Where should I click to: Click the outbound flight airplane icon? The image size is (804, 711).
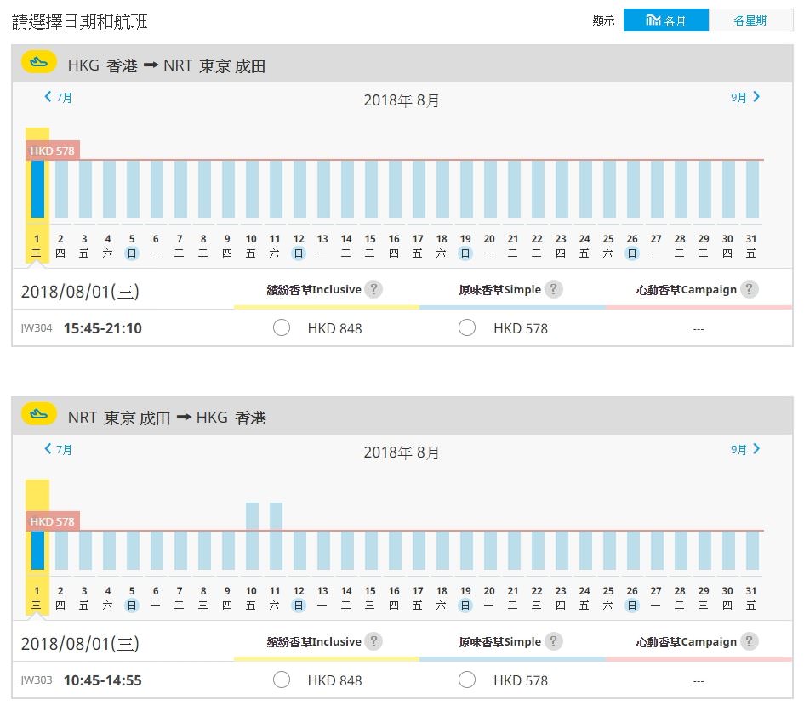[x=38, y=64]
